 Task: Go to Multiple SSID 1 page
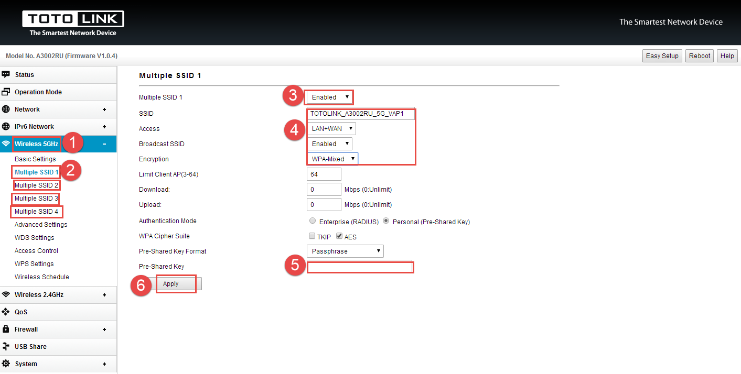point(37,172)
